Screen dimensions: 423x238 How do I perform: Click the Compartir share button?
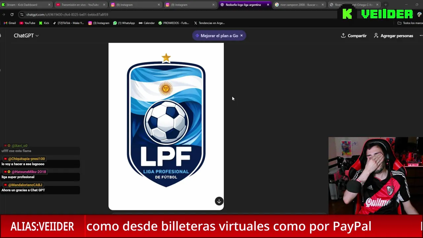click(354, 36)
